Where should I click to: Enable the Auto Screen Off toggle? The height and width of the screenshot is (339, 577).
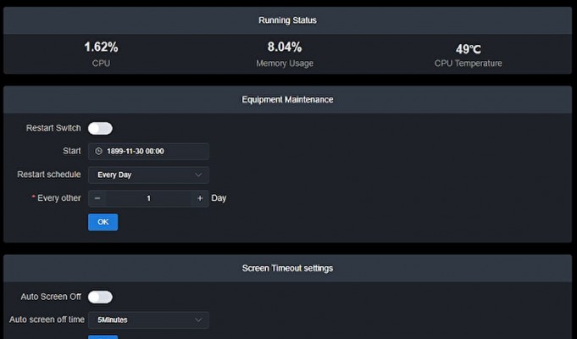pos(100,297)
